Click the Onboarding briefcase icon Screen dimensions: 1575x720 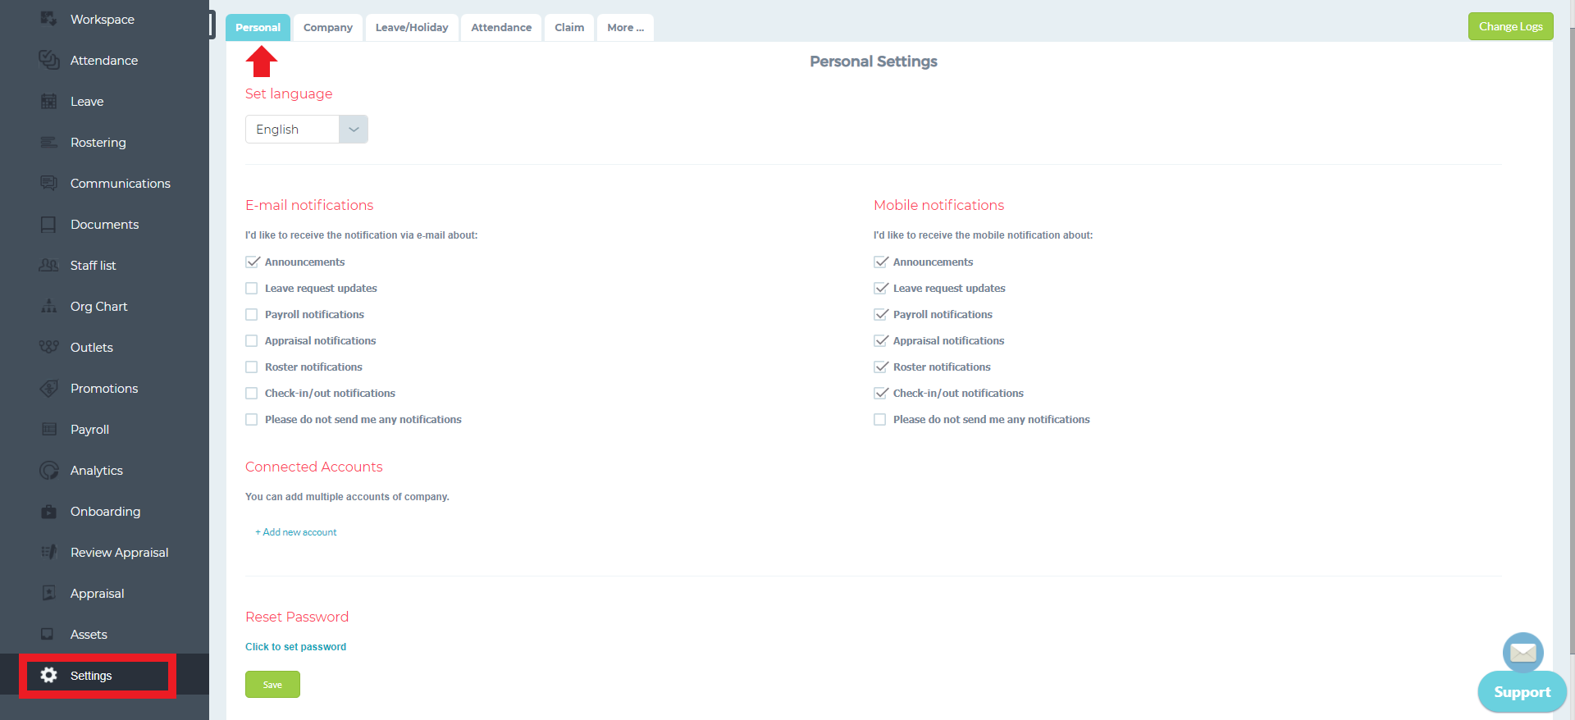coord(49,511)
